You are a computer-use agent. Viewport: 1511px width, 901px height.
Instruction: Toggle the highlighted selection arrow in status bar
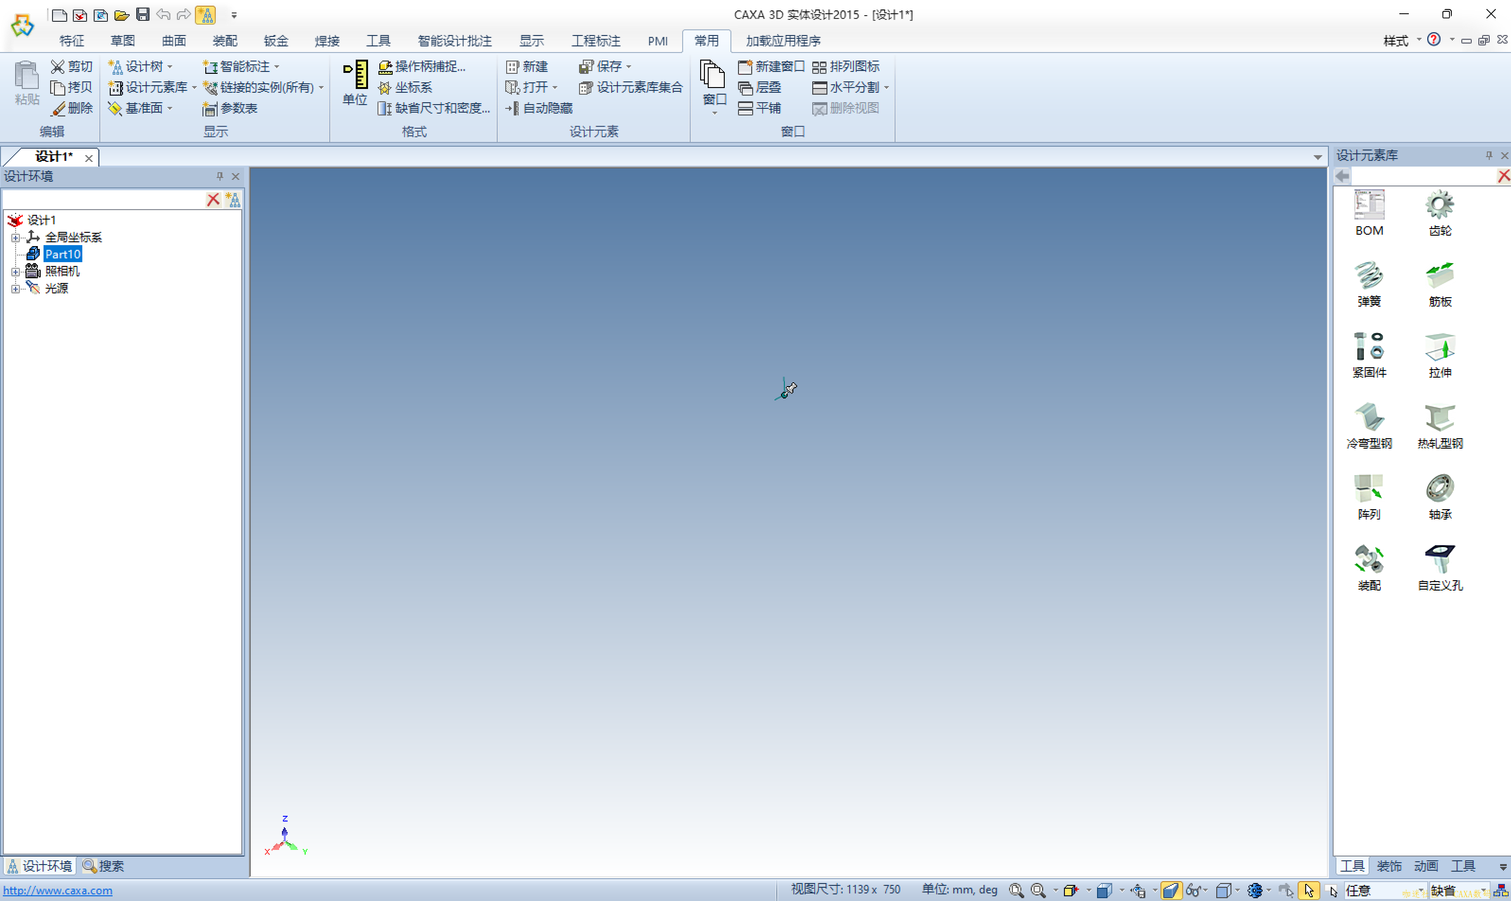click(x=1309, y=890)
